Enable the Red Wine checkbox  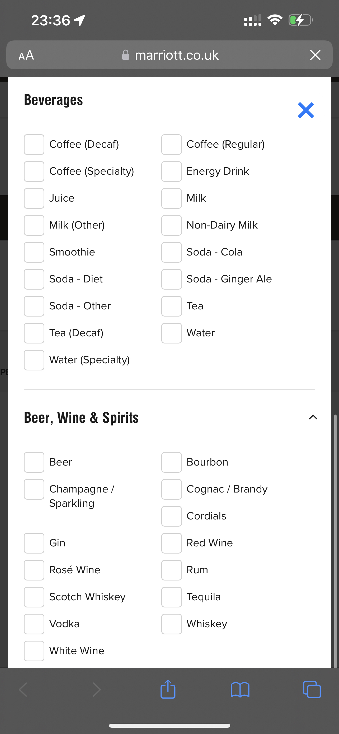(x=171, y=543)
